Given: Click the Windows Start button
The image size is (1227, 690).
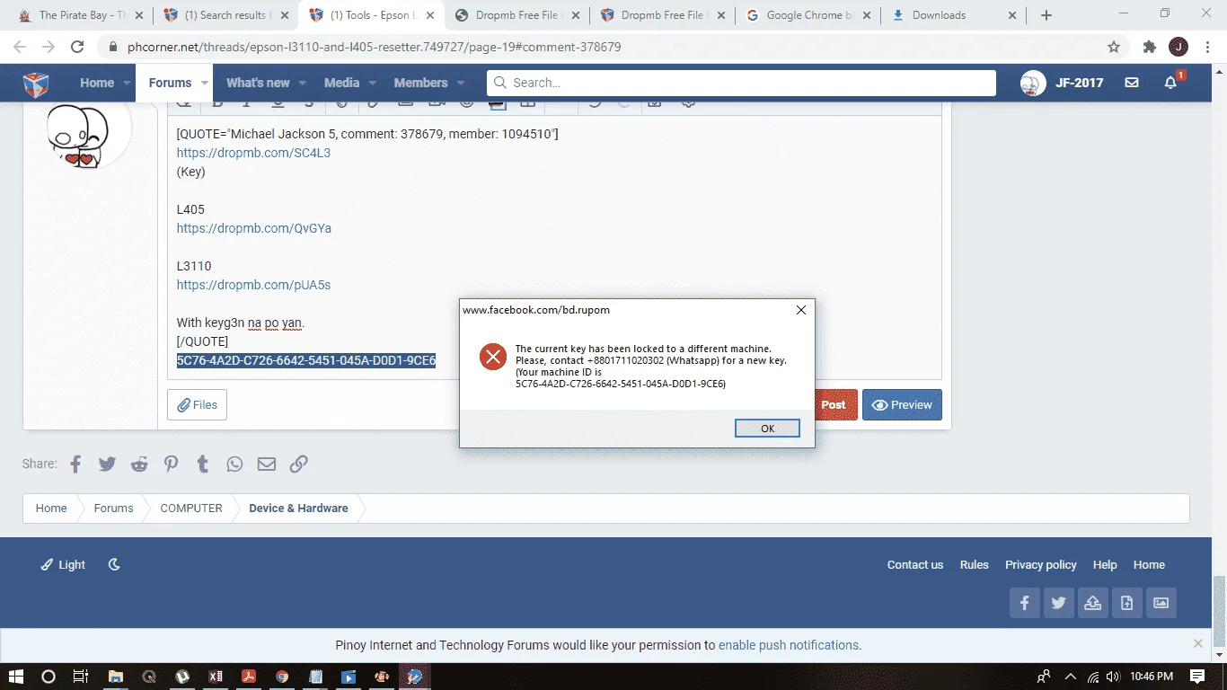Looking at the screenshot, I should [15, 677].
